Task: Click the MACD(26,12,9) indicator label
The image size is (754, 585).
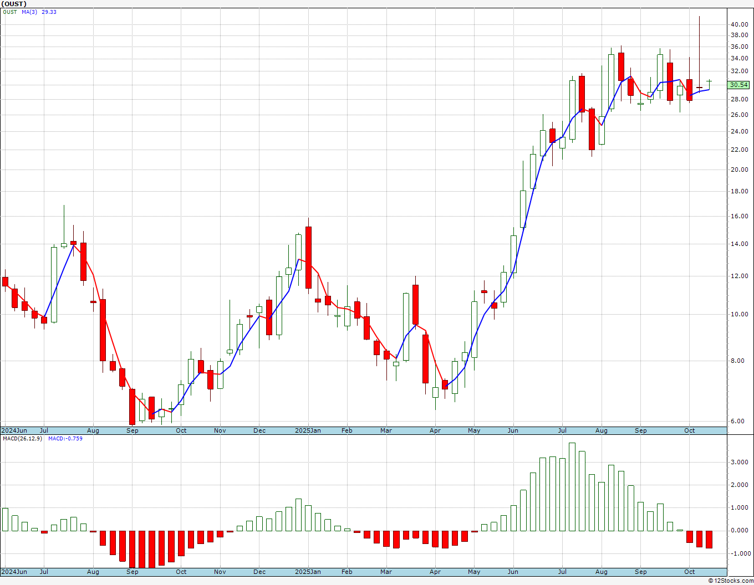Action: click(x=22, y=438)
